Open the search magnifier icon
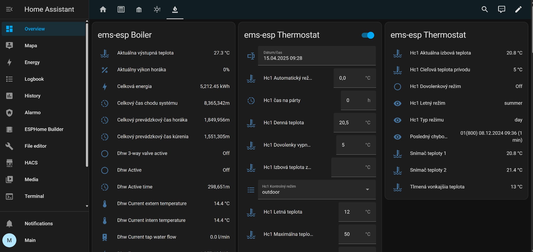This screenshot has width=533, height=252. (x=484, y=9)
